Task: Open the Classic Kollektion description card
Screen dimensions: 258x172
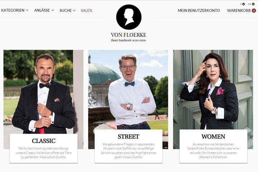Action: coord(44,148)
